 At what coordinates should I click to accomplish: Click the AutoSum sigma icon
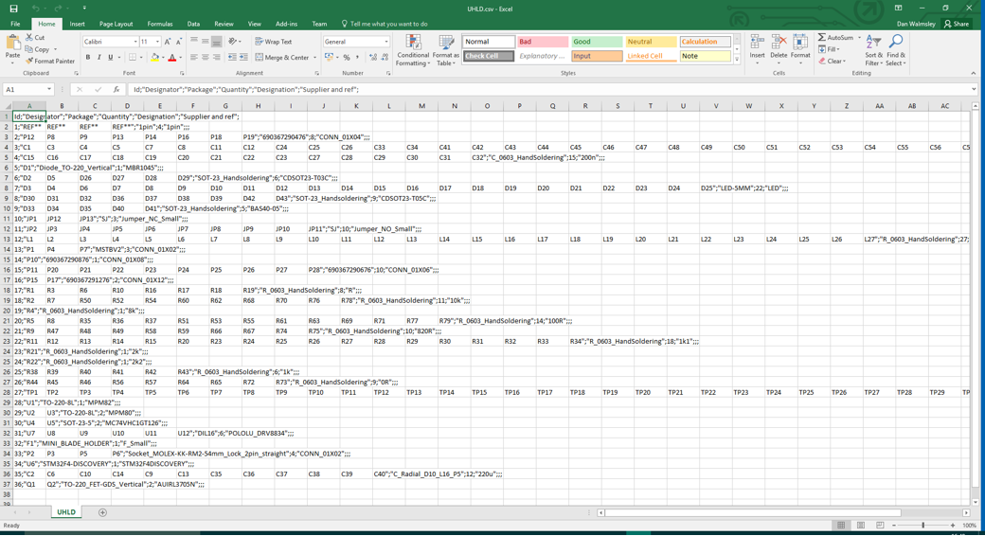(x=822, y=38)
